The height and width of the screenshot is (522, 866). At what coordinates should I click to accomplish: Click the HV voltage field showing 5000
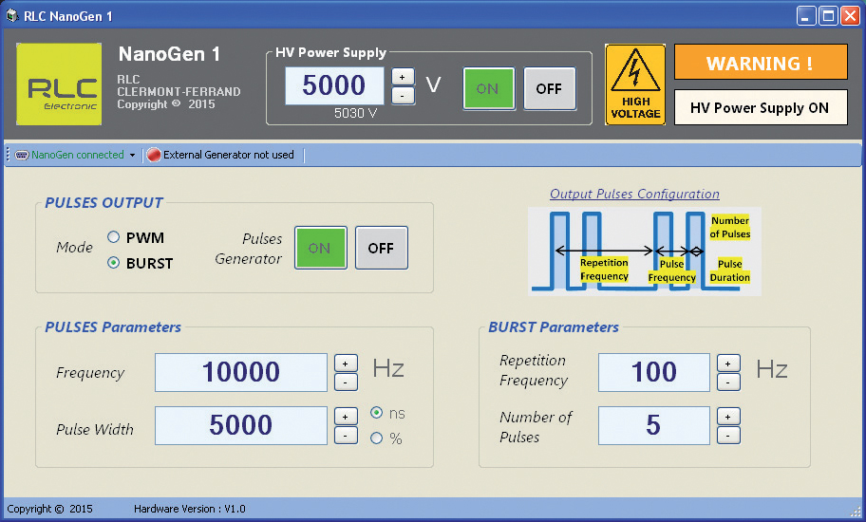(334, 85)
